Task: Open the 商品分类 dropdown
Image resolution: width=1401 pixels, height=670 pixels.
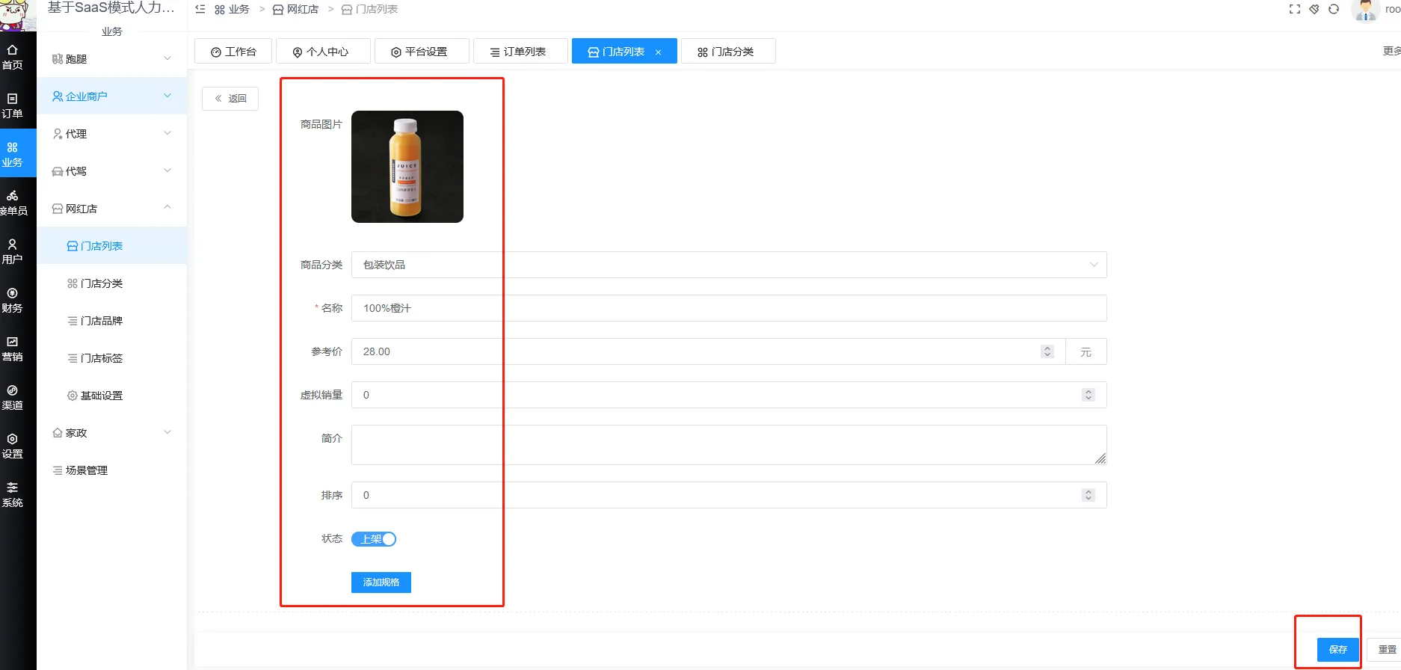Action: (x=728, y=265)
